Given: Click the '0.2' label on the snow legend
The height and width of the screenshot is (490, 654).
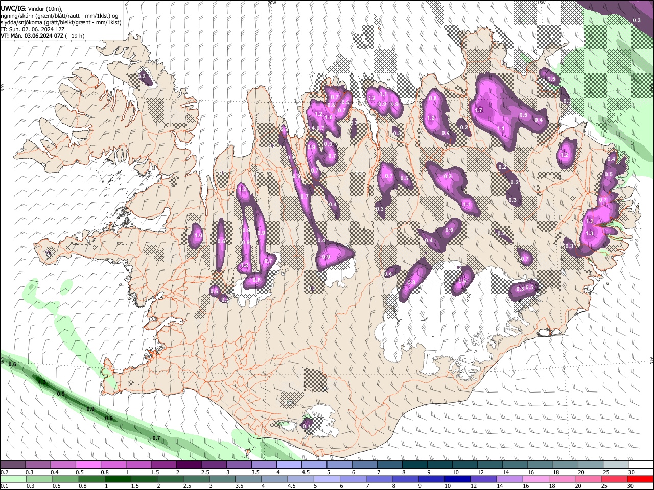Looking at the screenshot, I should pos(5,472).
